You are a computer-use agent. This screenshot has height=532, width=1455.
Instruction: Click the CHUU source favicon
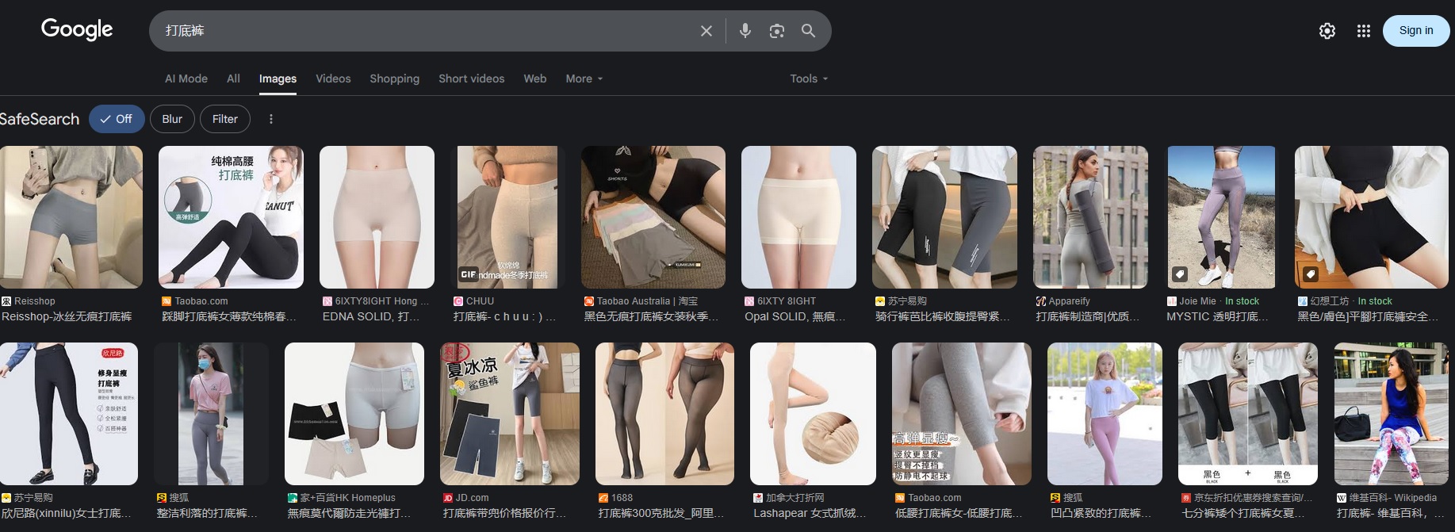pos(458,301)
